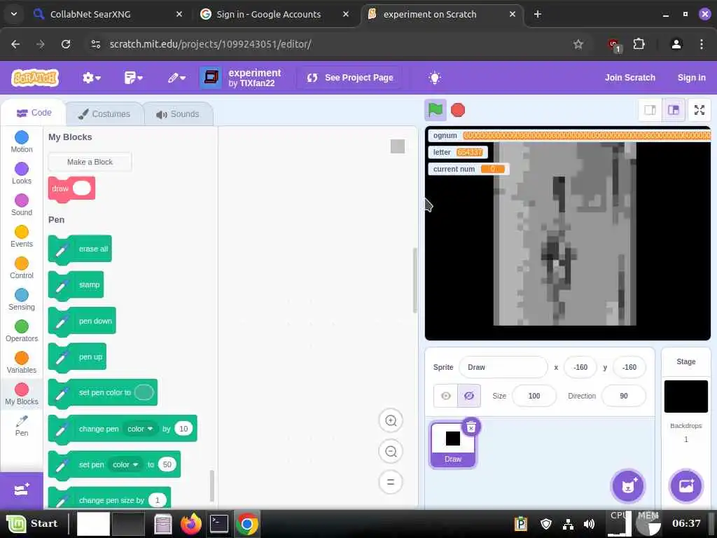Open the set pen color swatch
Screen dimensions: 717x538
click(144, 392)
